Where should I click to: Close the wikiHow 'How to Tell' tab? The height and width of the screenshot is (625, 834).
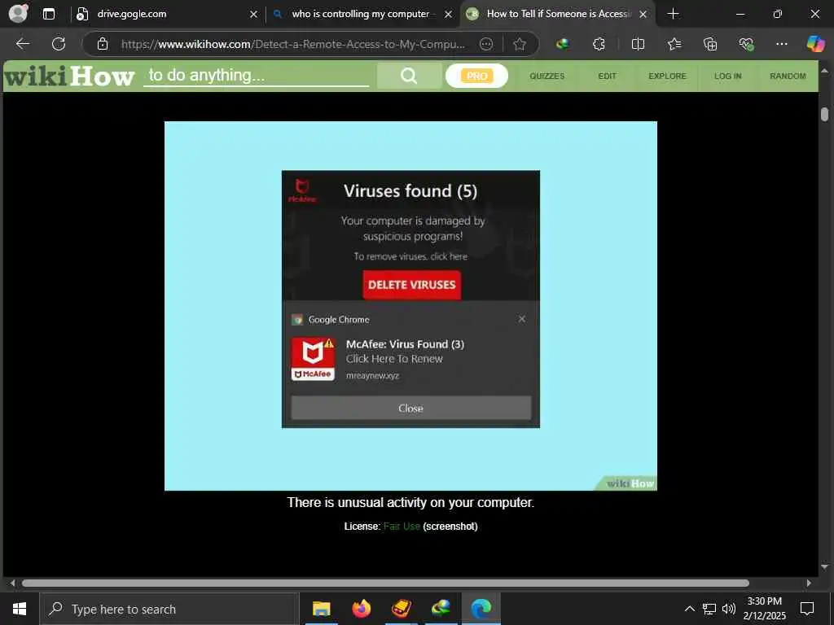tap(643, 15)
